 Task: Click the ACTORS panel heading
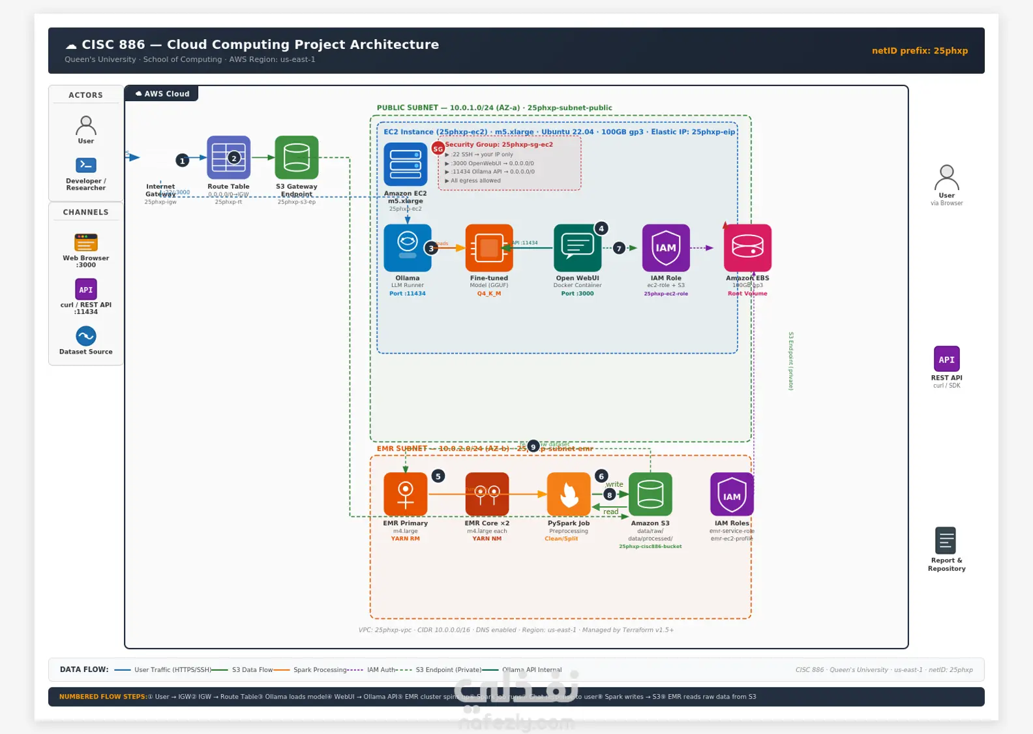(x=86, y=95)
